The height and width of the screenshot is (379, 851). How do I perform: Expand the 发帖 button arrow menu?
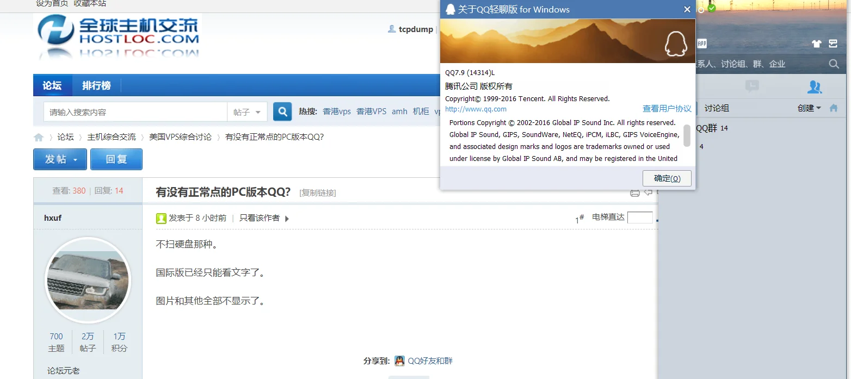click(76, 160)
